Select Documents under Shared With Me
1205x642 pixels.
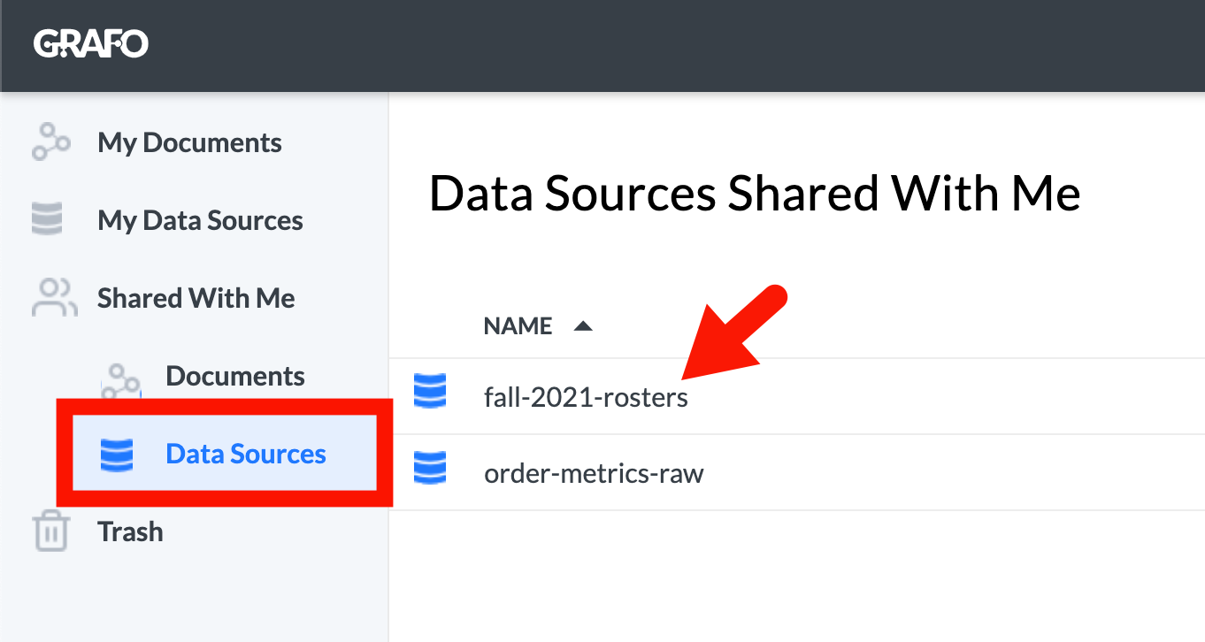(x=235, y=376)
